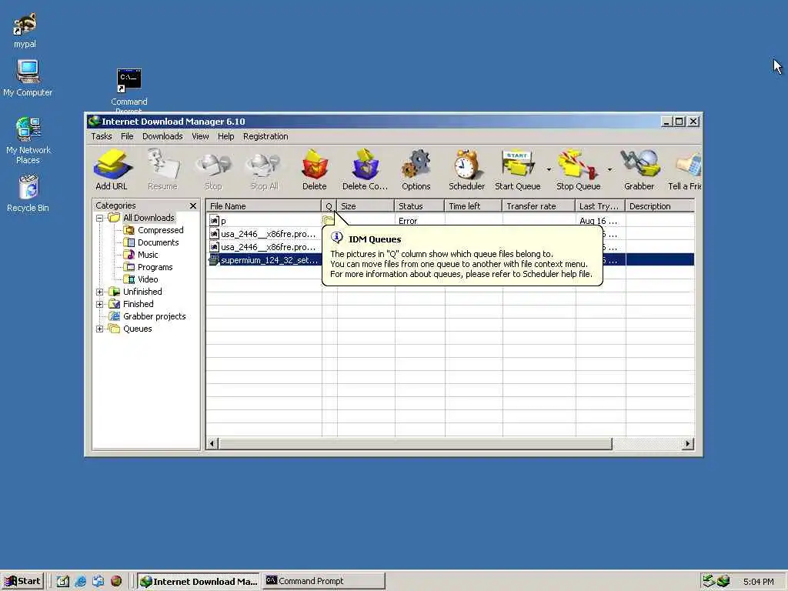The width and height of the screenshot is (788, 591).
Task: Open Start Queue dropdown arrow
Action: tap(549, 170)
